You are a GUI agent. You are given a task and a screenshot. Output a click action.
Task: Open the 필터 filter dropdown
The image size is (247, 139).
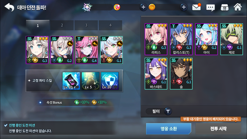[x=159, y=111]
